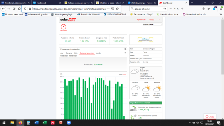
Task: Zoom in with the plus button
Action: 182,9
